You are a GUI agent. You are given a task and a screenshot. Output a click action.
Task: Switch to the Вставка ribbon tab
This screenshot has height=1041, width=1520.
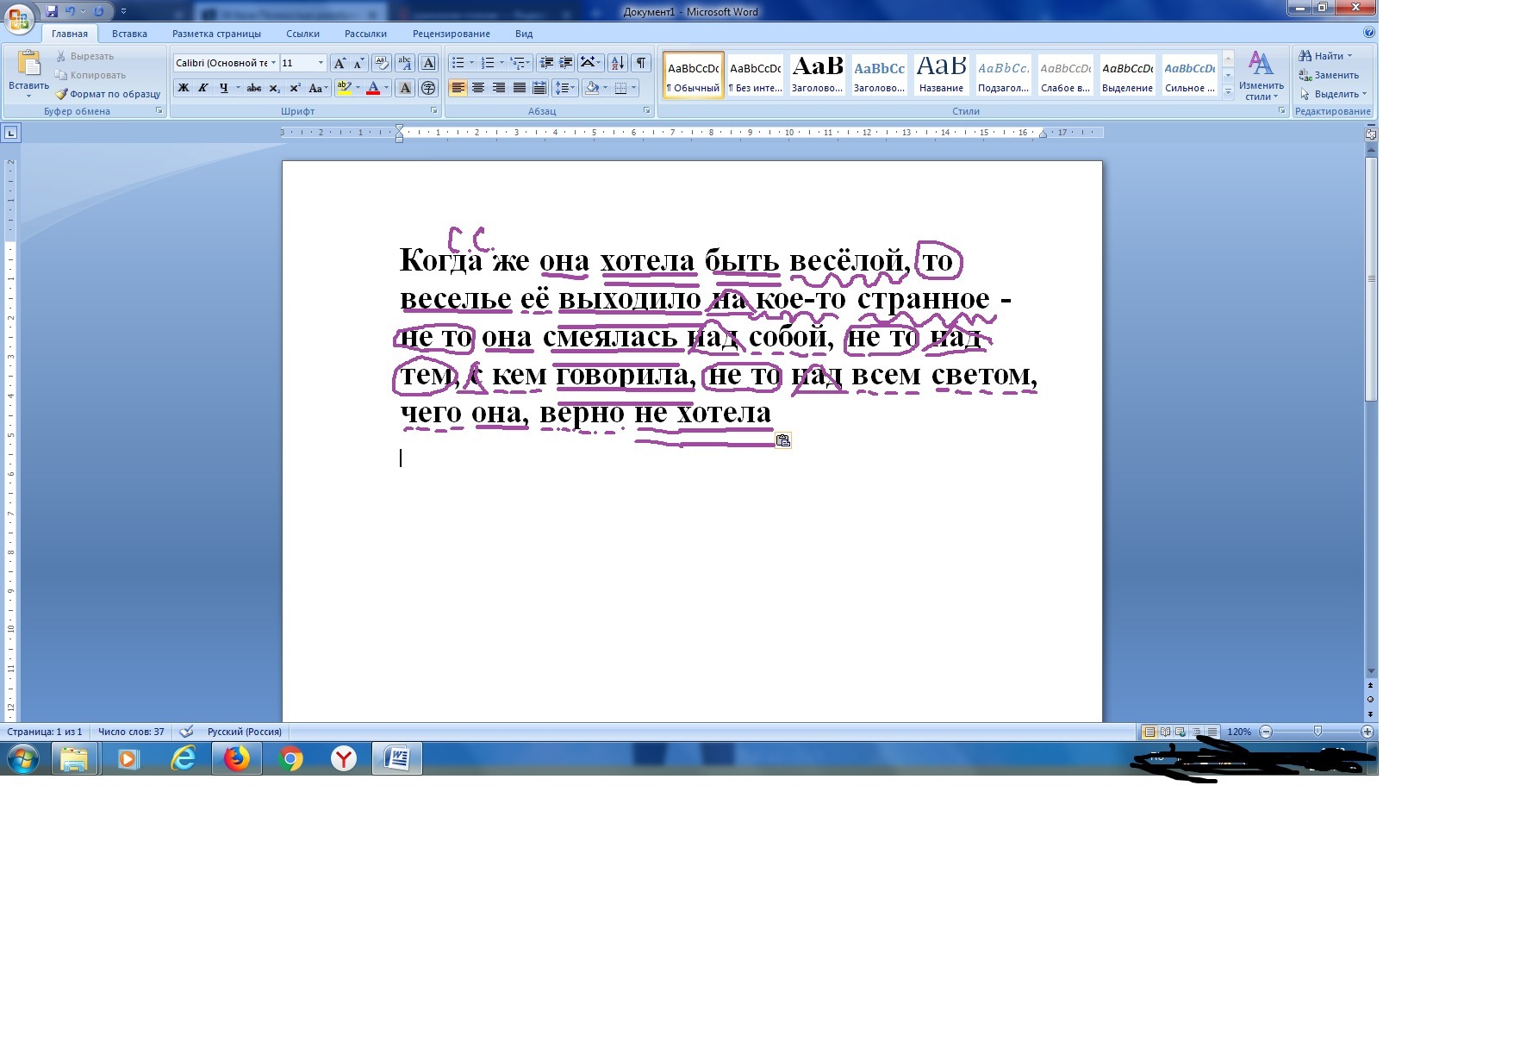[x=129, y=34]
